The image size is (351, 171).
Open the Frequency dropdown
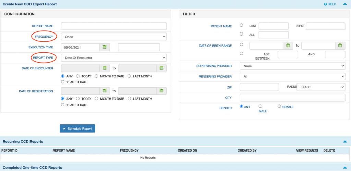[x=113, y=37]
